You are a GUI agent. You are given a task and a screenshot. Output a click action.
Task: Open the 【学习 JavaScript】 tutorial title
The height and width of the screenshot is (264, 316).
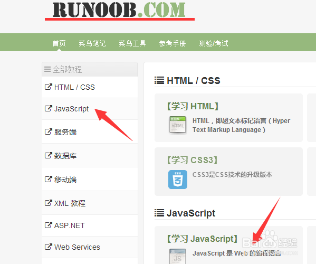(202, 239)
